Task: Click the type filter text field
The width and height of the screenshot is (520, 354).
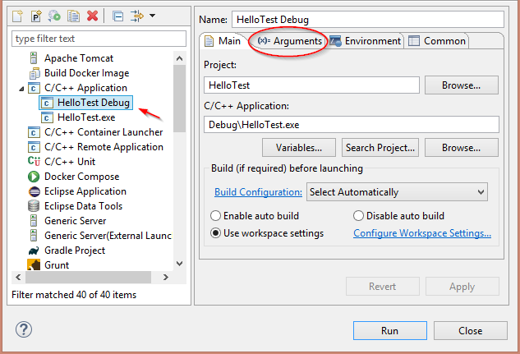Action: (99, 39)
